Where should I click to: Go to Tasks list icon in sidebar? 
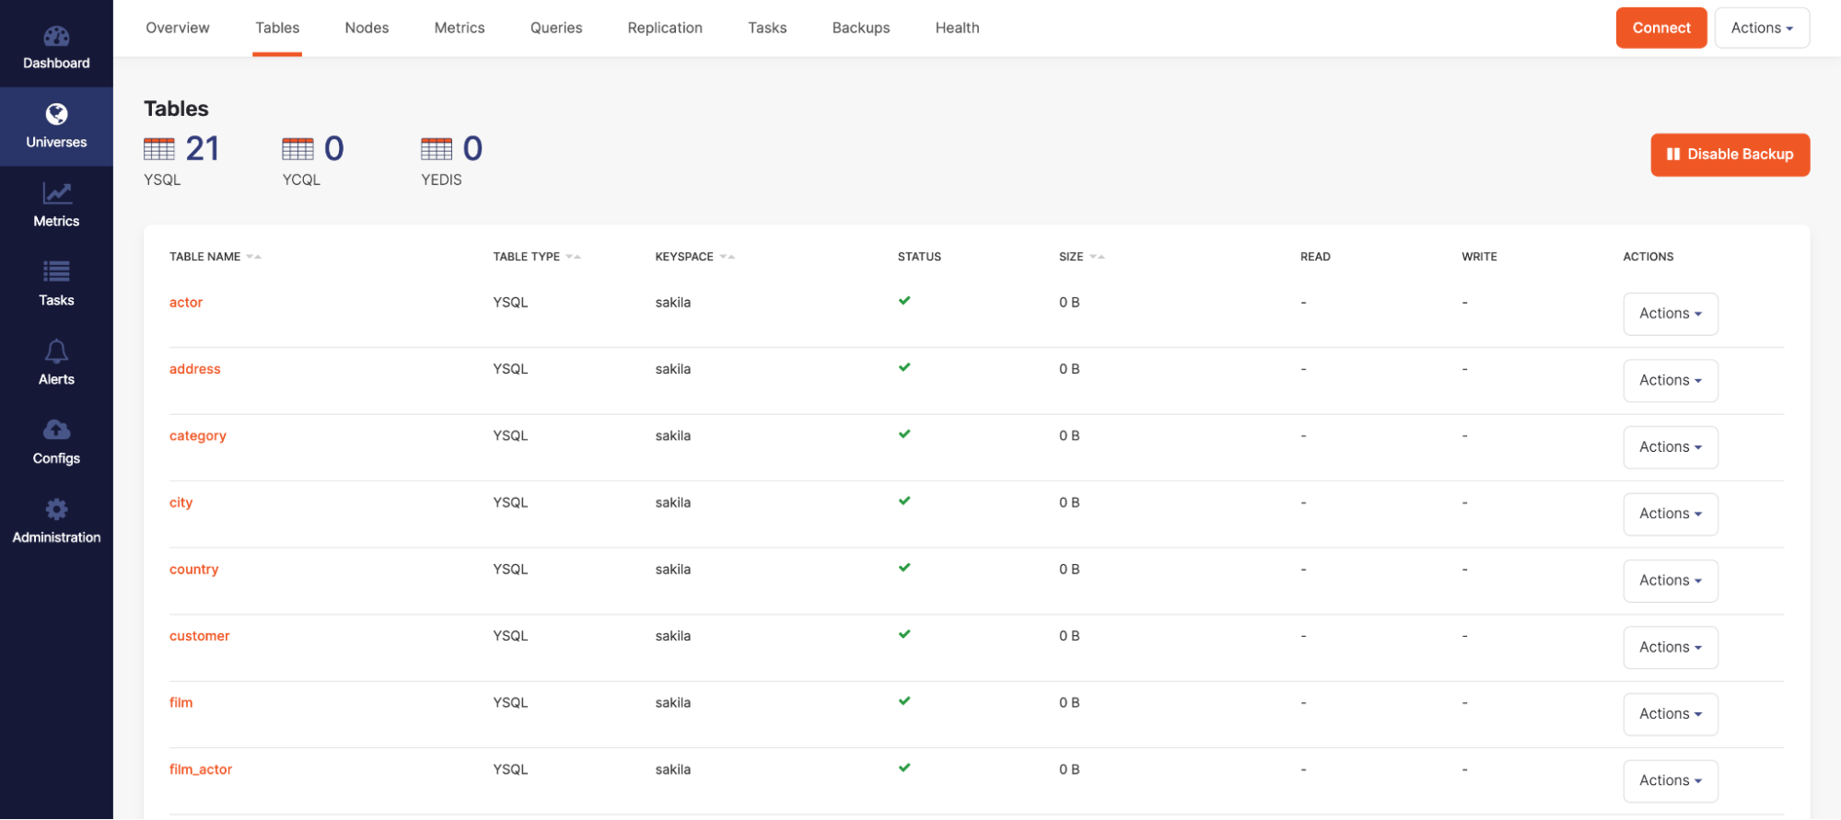coord(56,271)
